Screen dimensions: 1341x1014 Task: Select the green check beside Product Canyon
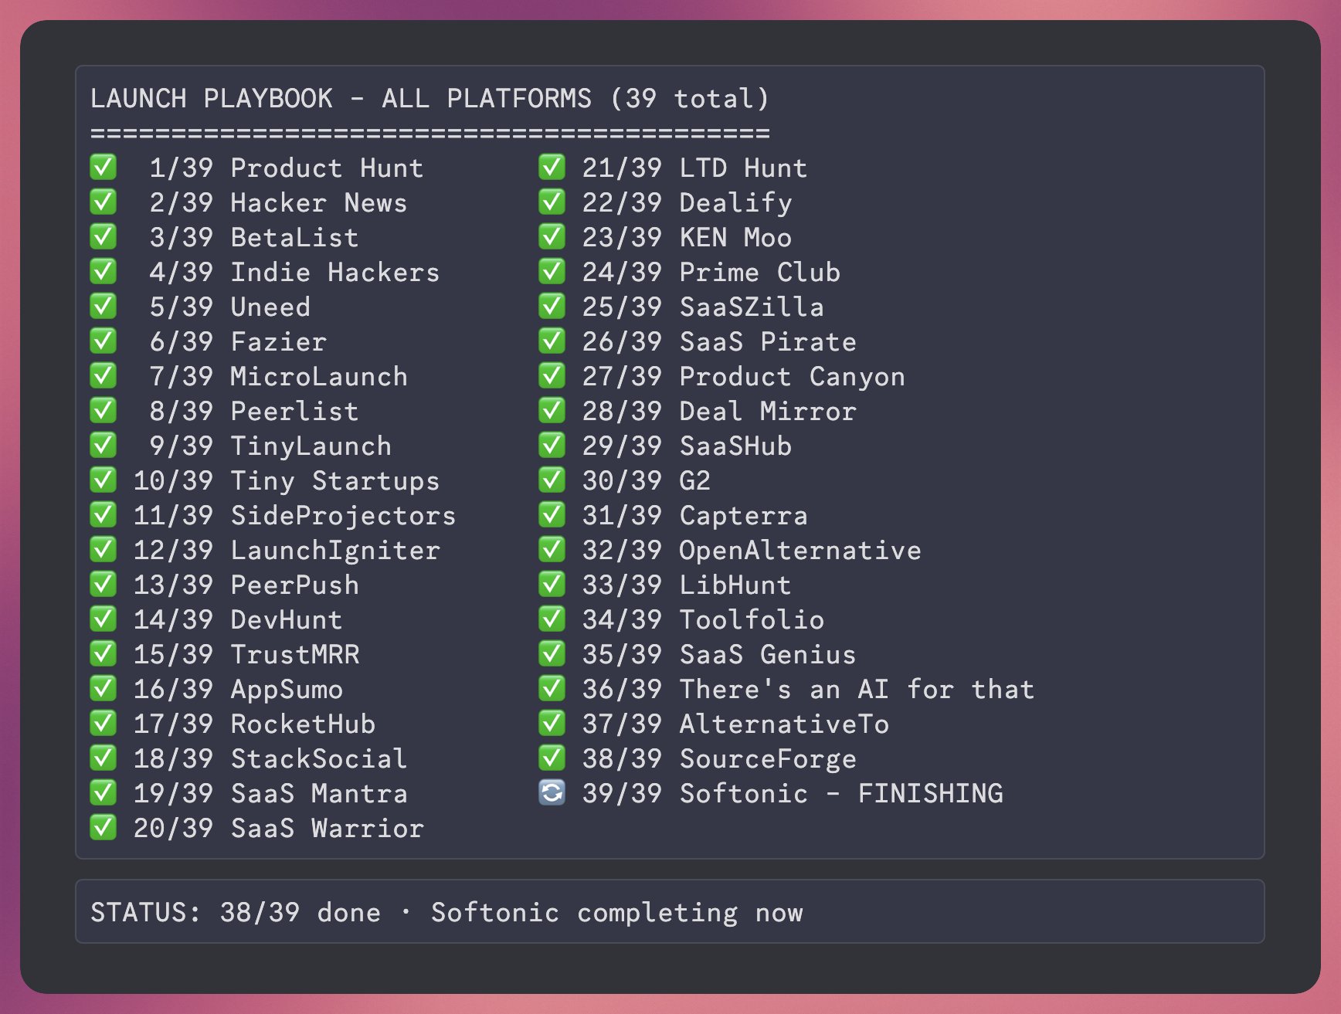click(552, 375)
